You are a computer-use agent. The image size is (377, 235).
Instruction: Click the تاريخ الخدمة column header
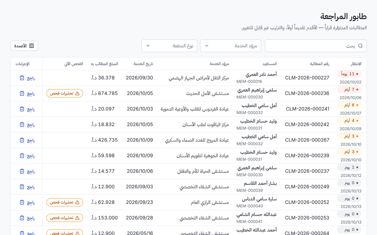(x=143, y=64)
